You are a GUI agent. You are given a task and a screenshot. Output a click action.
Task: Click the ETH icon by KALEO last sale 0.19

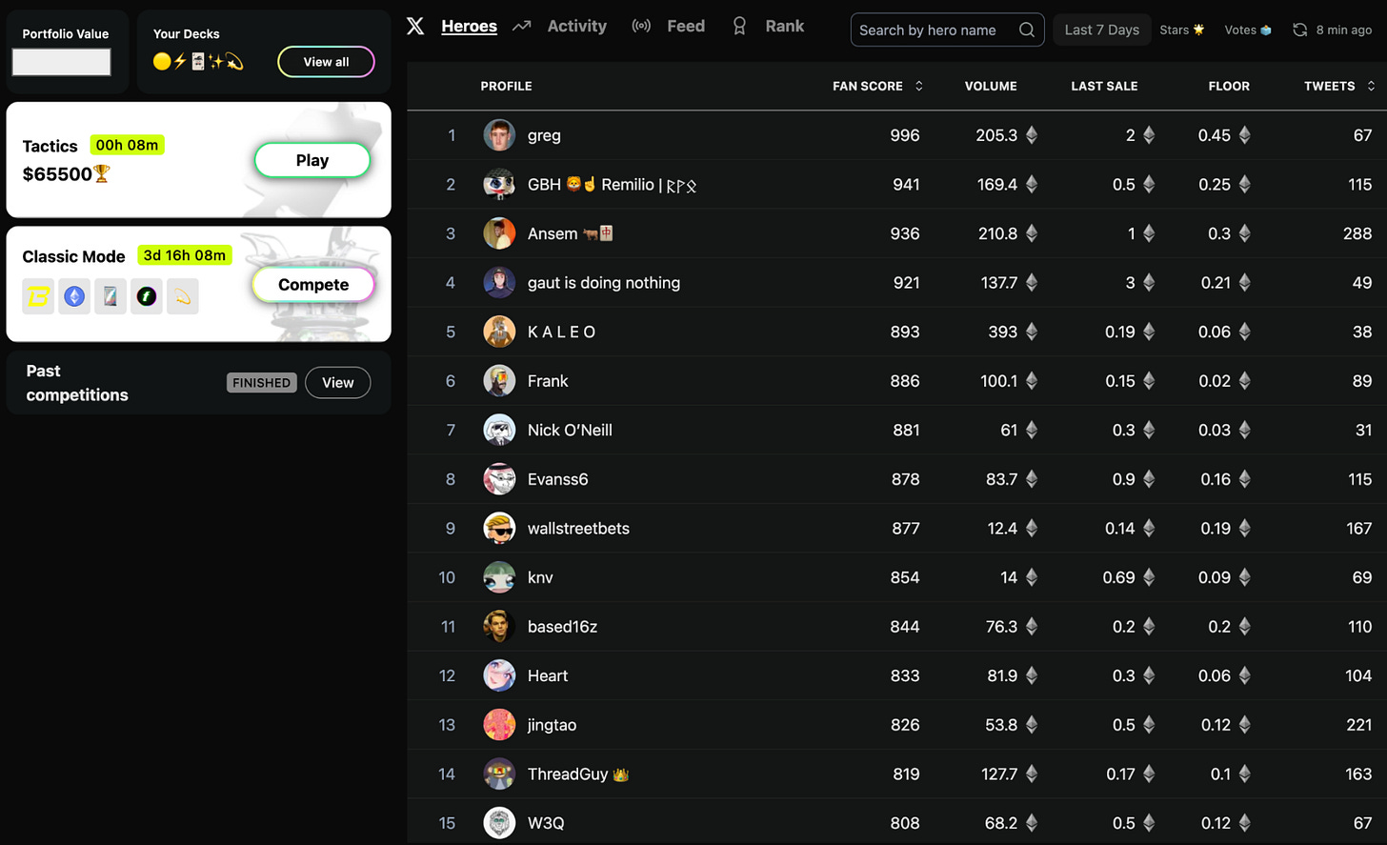point(1149,332)
